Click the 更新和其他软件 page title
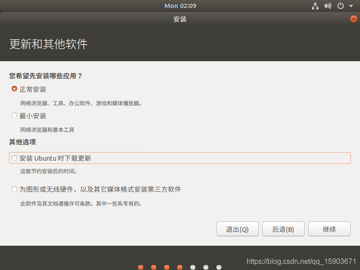 point(49,44)
